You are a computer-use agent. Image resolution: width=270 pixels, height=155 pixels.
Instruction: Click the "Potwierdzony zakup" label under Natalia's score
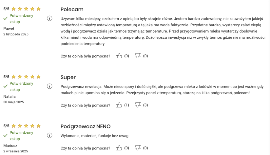click(x=21, y=86)
